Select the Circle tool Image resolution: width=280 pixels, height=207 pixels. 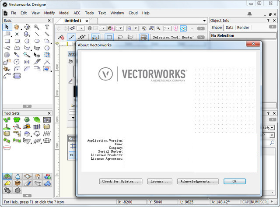point(27,41)
